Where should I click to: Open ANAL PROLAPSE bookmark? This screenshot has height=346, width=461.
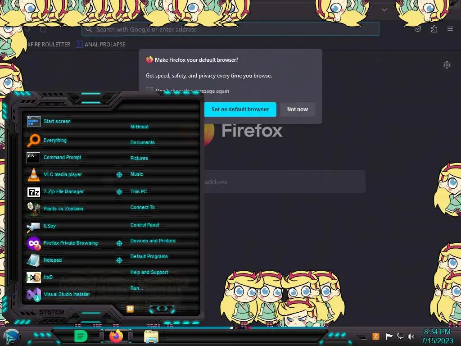101,45
